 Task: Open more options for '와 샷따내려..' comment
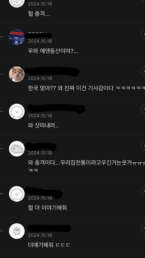point(143,109)
